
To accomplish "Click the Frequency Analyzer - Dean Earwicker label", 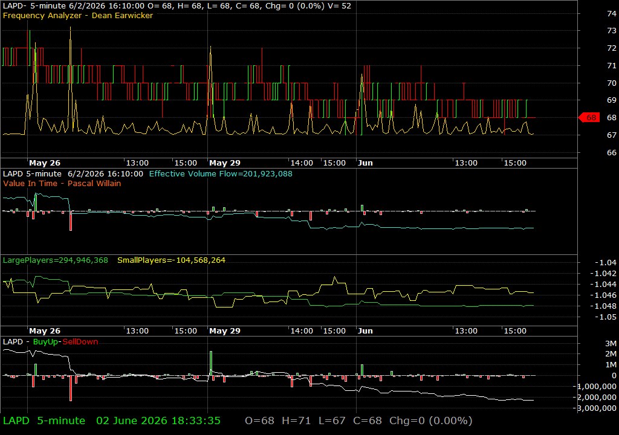I will tap(78, 15).
